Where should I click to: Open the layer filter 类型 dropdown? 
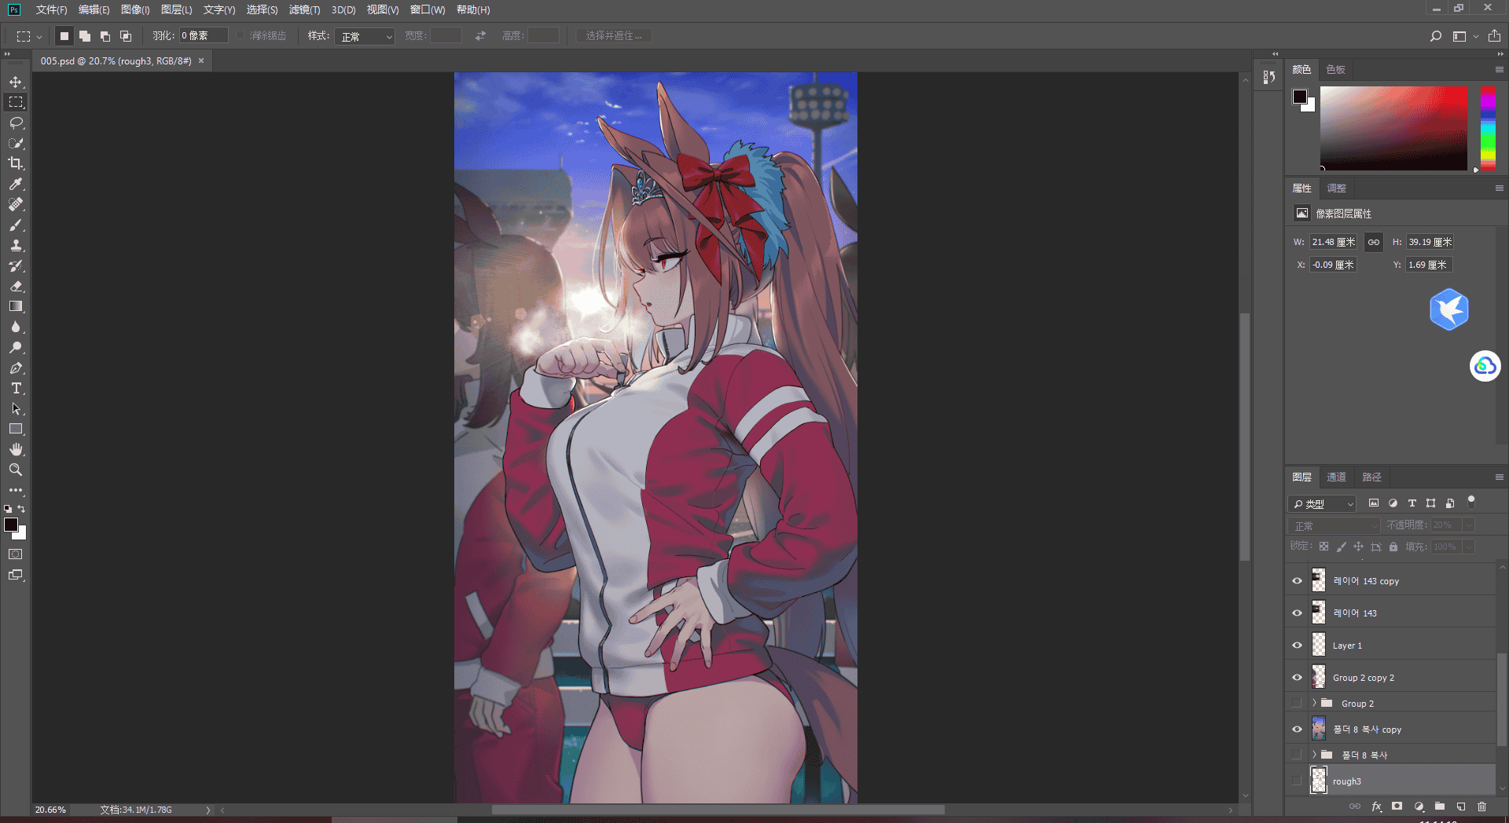[x=1323, y=503]
